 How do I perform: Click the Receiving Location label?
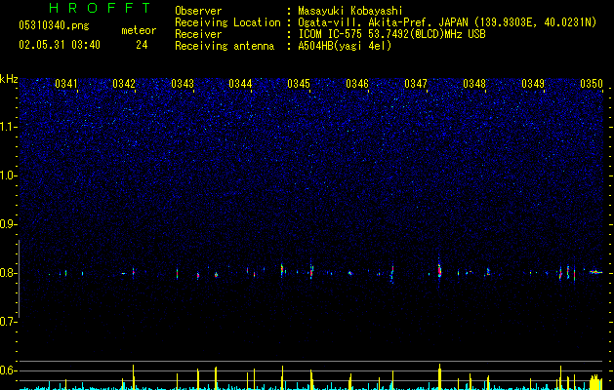[x=227, y=22]
